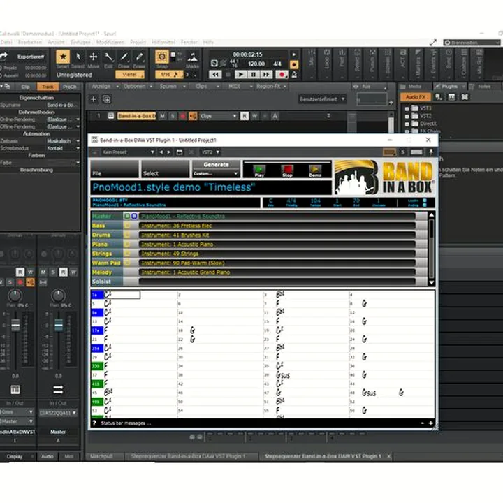Solo the Band-in-a-Box track

tap(173, 116)
